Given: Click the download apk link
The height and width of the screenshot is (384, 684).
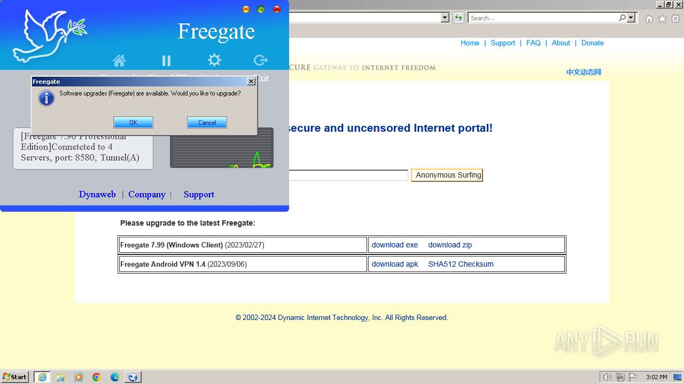Looking at the screenshot, I should 395,264.
